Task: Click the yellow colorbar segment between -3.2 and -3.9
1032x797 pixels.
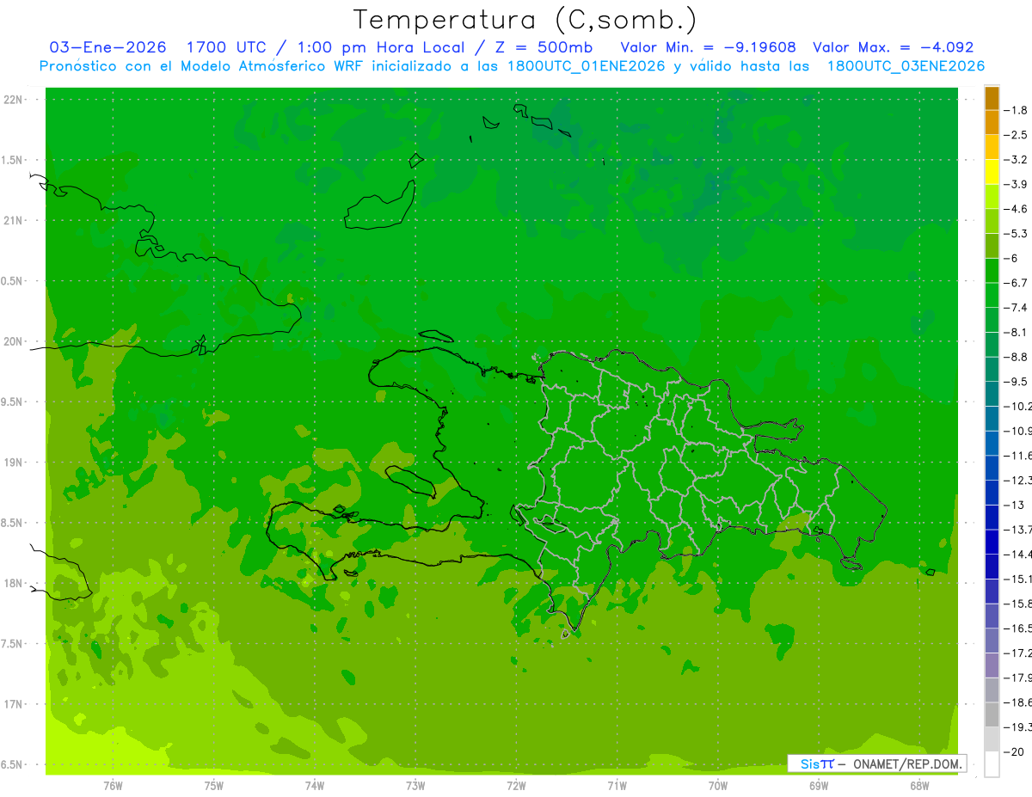Action: tap(992, 172)
